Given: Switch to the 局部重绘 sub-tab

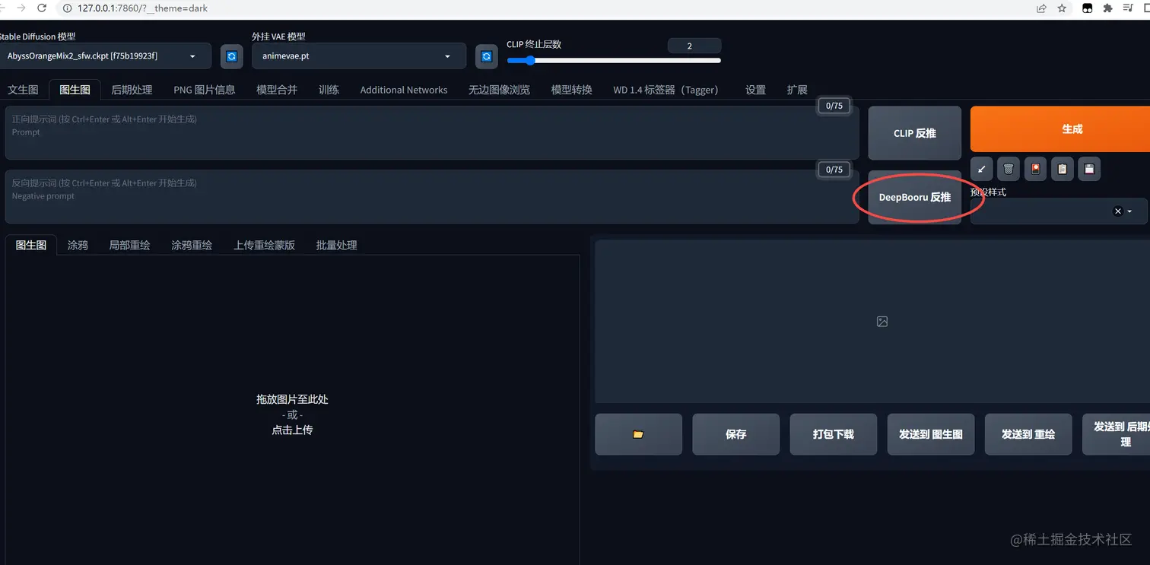Looking at the screenshot, I should [x=129, y=245].
